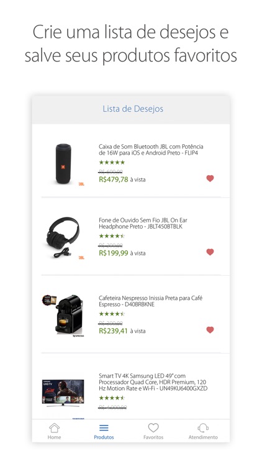
Task: Open Caixa de Som Bluetooth JBL title
Action: pos(151,150)
